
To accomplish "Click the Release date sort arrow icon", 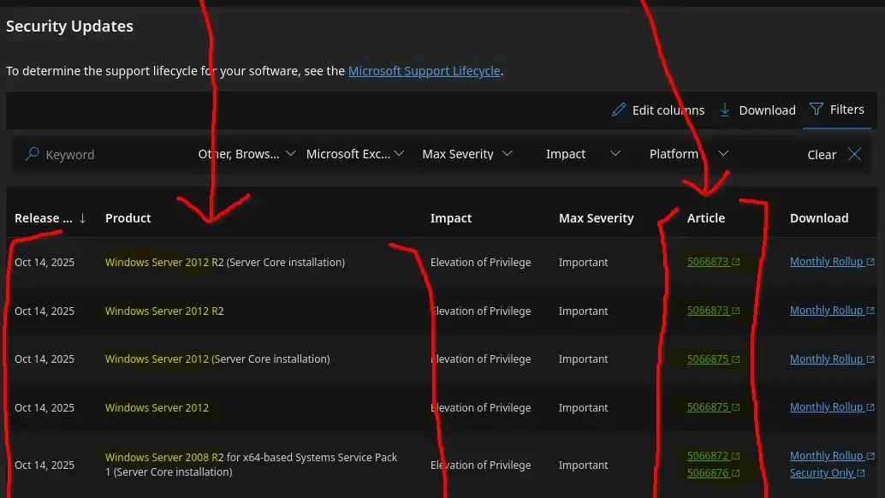I will tap(82, 218).
